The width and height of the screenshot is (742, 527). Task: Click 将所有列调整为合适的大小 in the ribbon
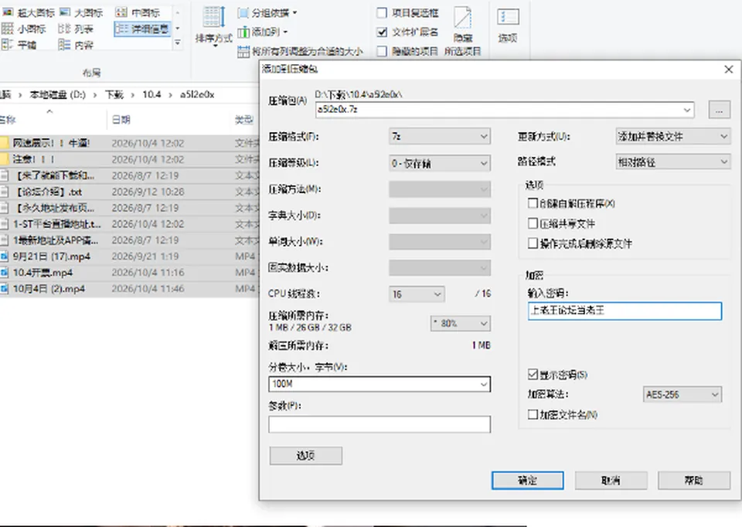301,51
